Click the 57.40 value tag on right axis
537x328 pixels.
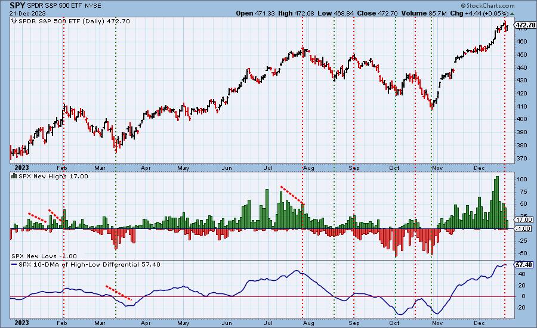[524, 265]
